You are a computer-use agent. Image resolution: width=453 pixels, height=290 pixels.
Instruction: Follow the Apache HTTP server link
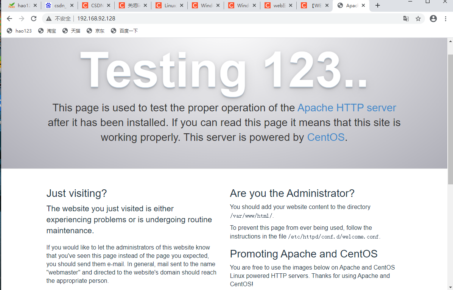347,108
